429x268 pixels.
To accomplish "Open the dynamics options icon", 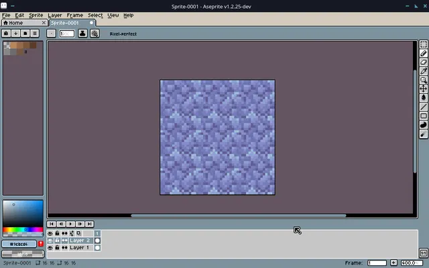I will 95,33.
